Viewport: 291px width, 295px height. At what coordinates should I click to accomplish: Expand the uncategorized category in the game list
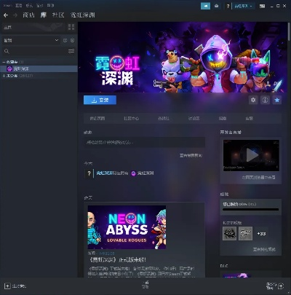coord(4,76)
